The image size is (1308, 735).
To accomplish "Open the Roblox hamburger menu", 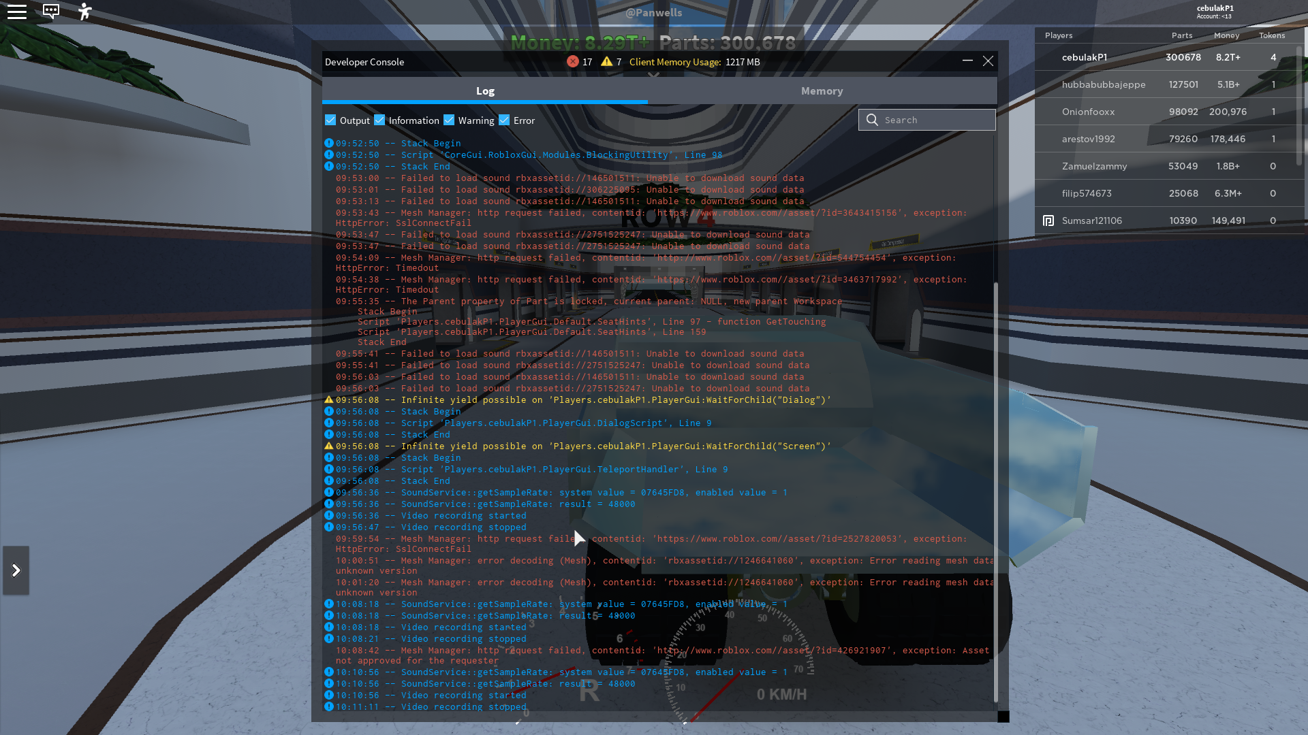I will (17, 12).
